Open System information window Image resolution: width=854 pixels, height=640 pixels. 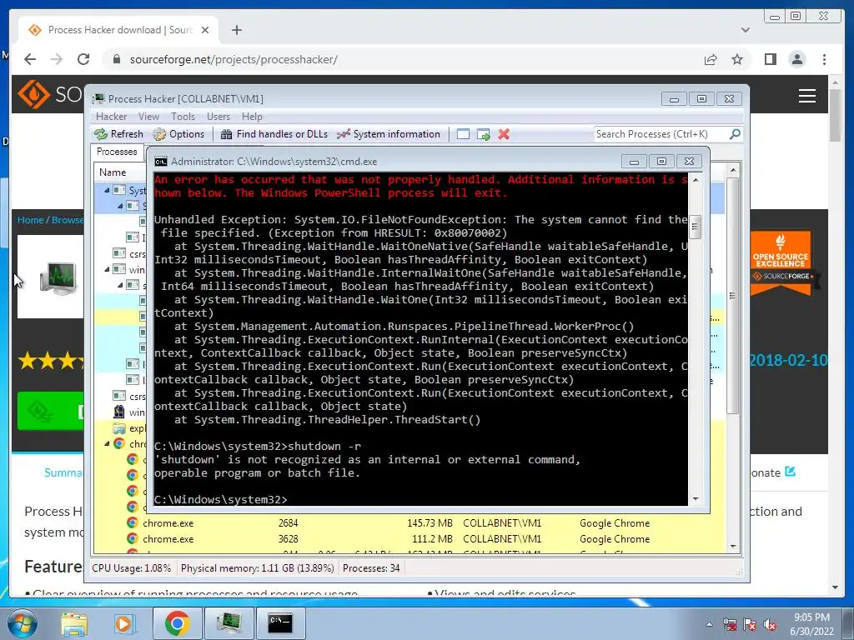pos(389,134)
